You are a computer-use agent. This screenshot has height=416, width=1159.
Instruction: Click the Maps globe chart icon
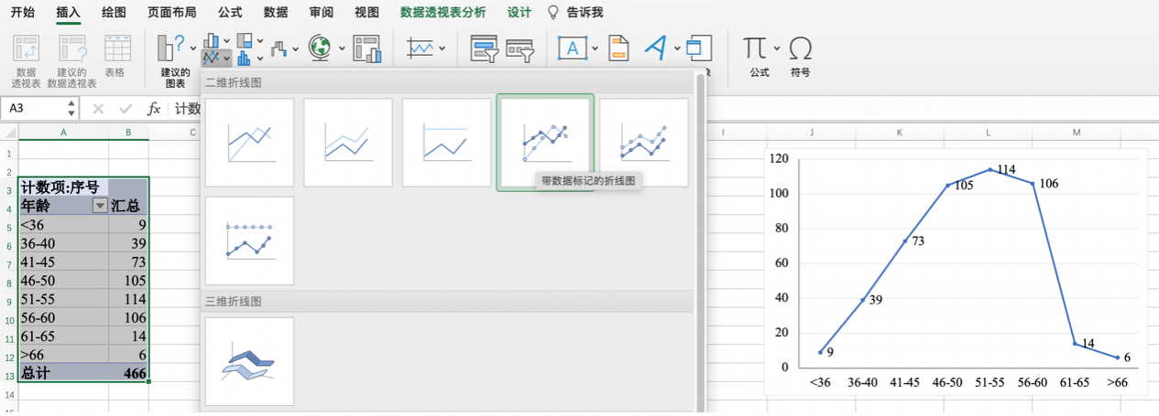(x=320, y=48)
